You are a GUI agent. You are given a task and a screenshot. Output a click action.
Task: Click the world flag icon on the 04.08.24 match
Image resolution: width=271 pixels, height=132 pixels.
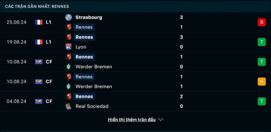pyautogui.click(x=39, y=101)
